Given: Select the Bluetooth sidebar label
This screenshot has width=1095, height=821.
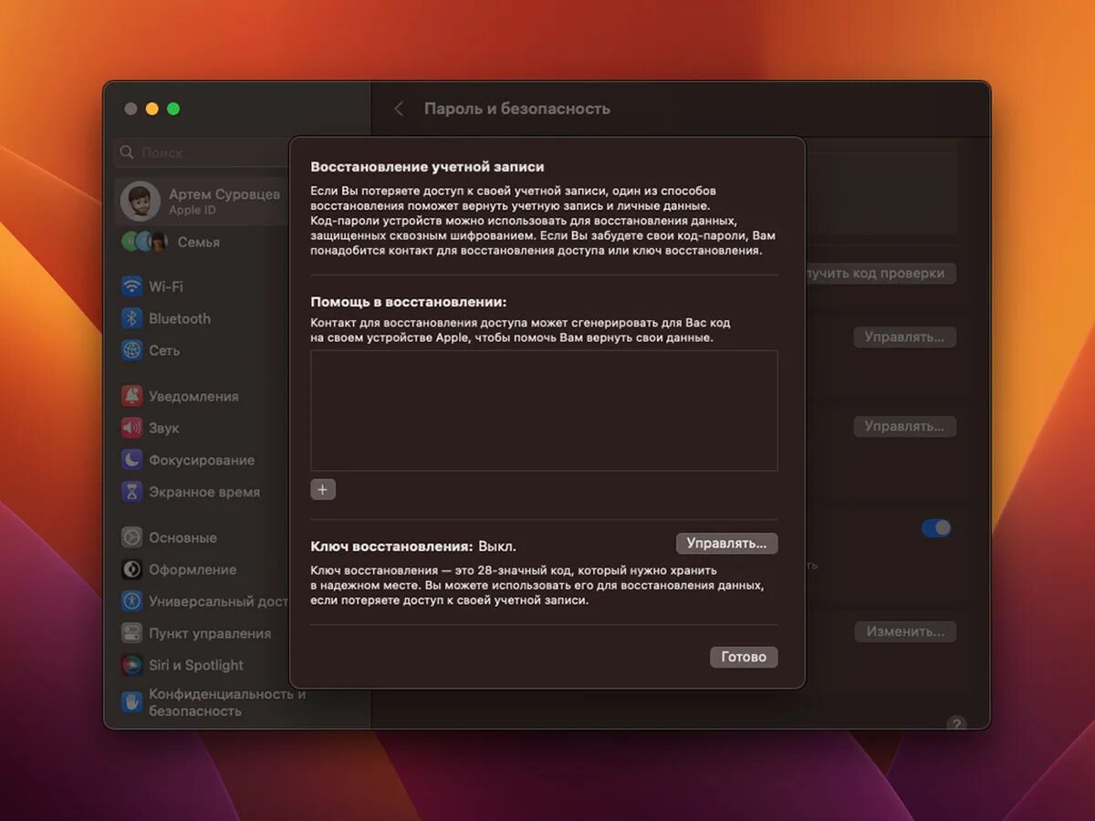Looking at the screenshot, I should tap(180, 318).
